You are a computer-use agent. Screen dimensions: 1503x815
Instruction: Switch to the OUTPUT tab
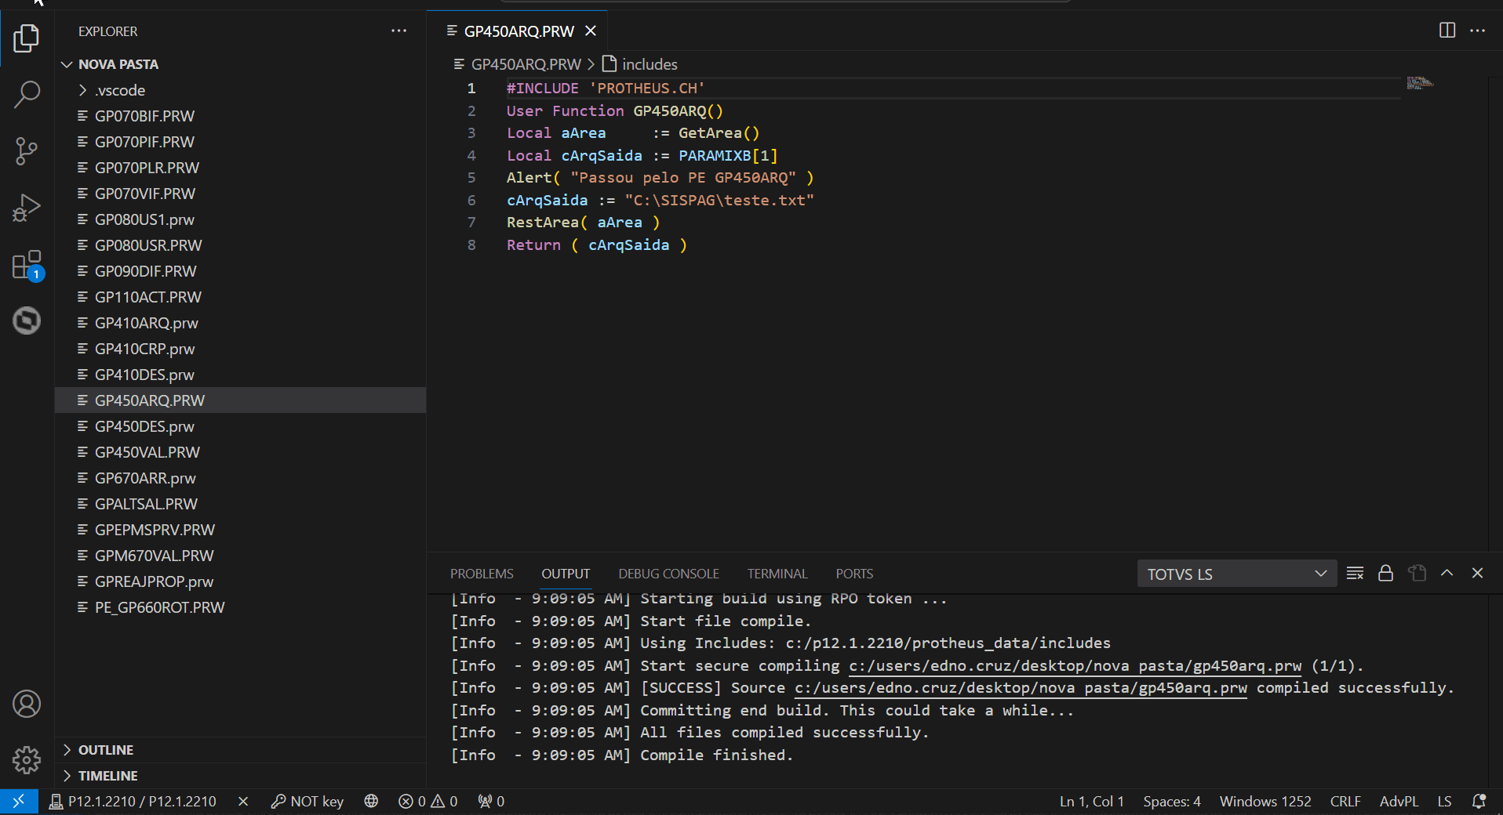[x=566, y=574]
